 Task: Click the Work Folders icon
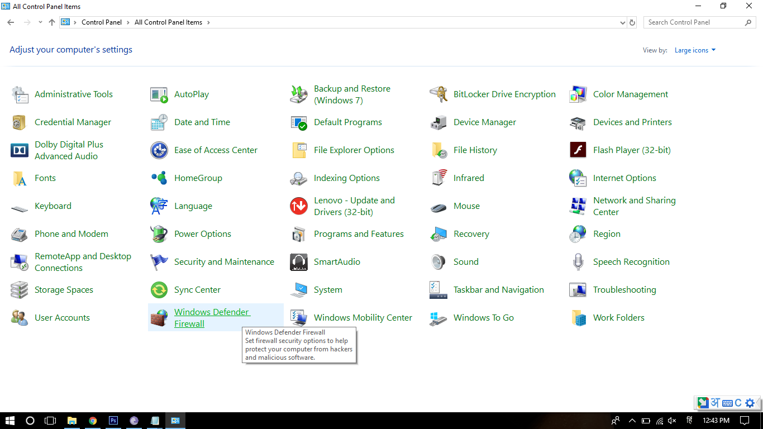click(x=578, y=318)
